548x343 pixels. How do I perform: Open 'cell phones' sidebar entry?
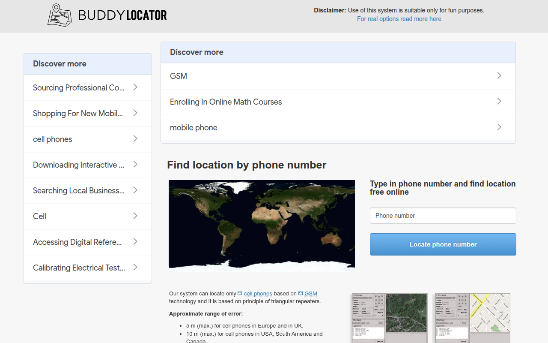point(88,139)
